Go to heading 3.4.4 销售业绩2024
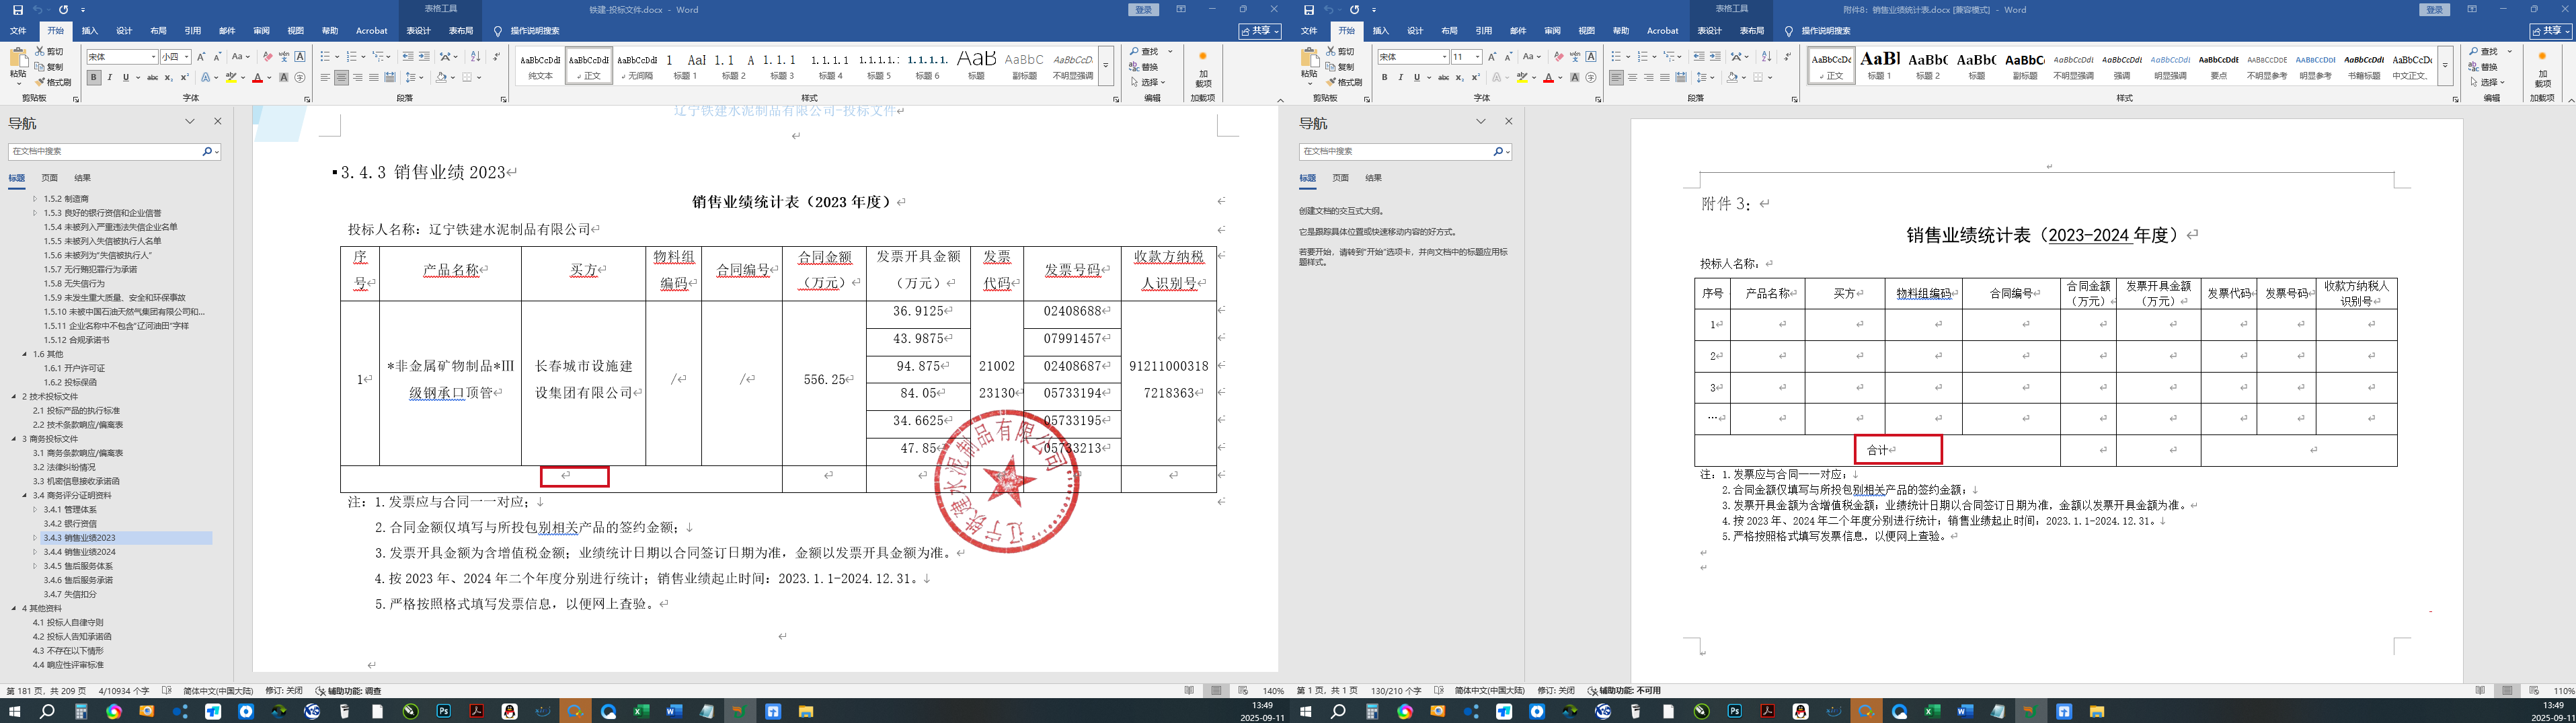 pyautogui.click(x=80, y=552)
